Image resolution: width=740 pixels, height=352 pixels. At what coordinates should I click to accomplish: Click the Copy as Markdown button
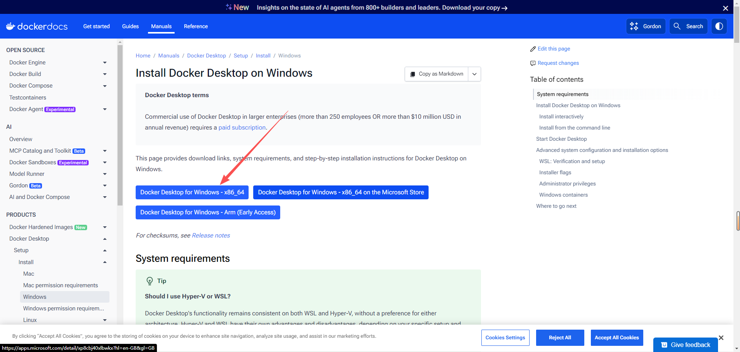[437, 74]
